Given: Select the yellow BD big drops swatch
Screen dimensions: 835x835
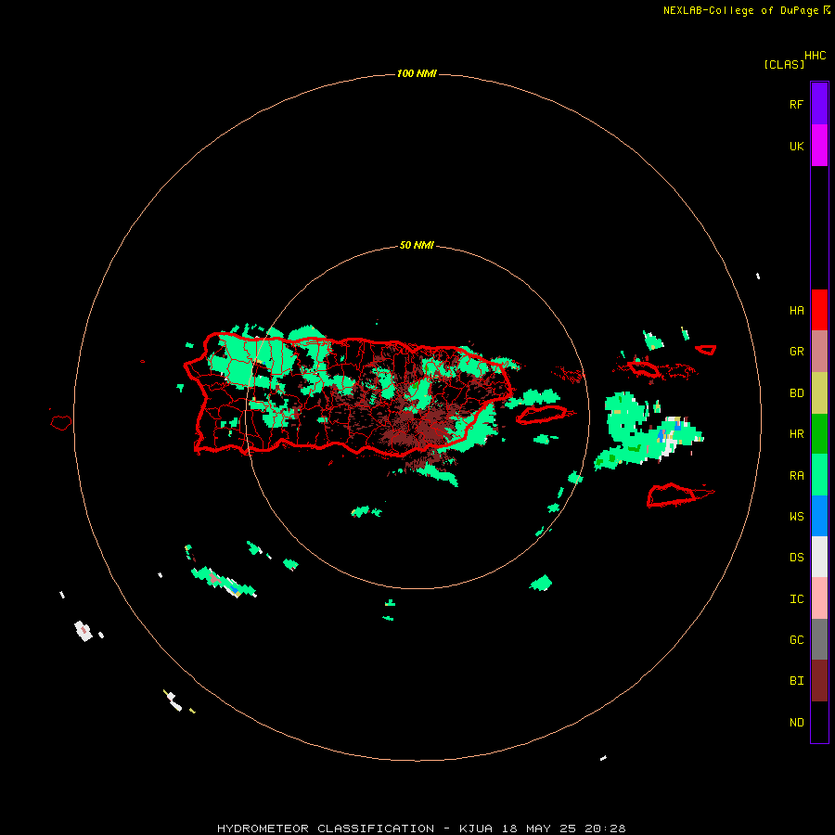Looking at the screenshot, I should click(819, 393).
